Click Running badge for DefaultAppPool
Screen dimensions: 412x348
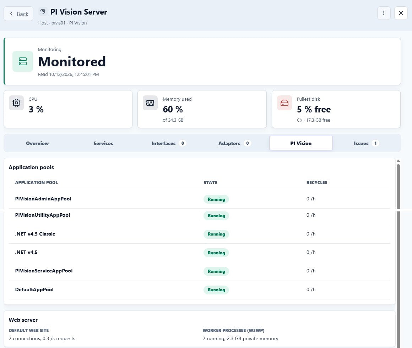pyautogui.click(x=216, y=290)
